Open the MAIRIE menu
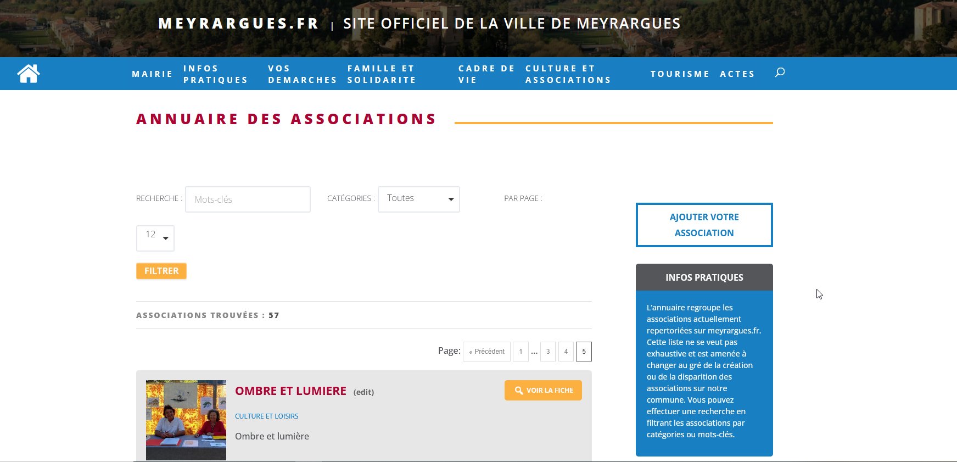This screenshot has width=957, height=462. [152, 74]
